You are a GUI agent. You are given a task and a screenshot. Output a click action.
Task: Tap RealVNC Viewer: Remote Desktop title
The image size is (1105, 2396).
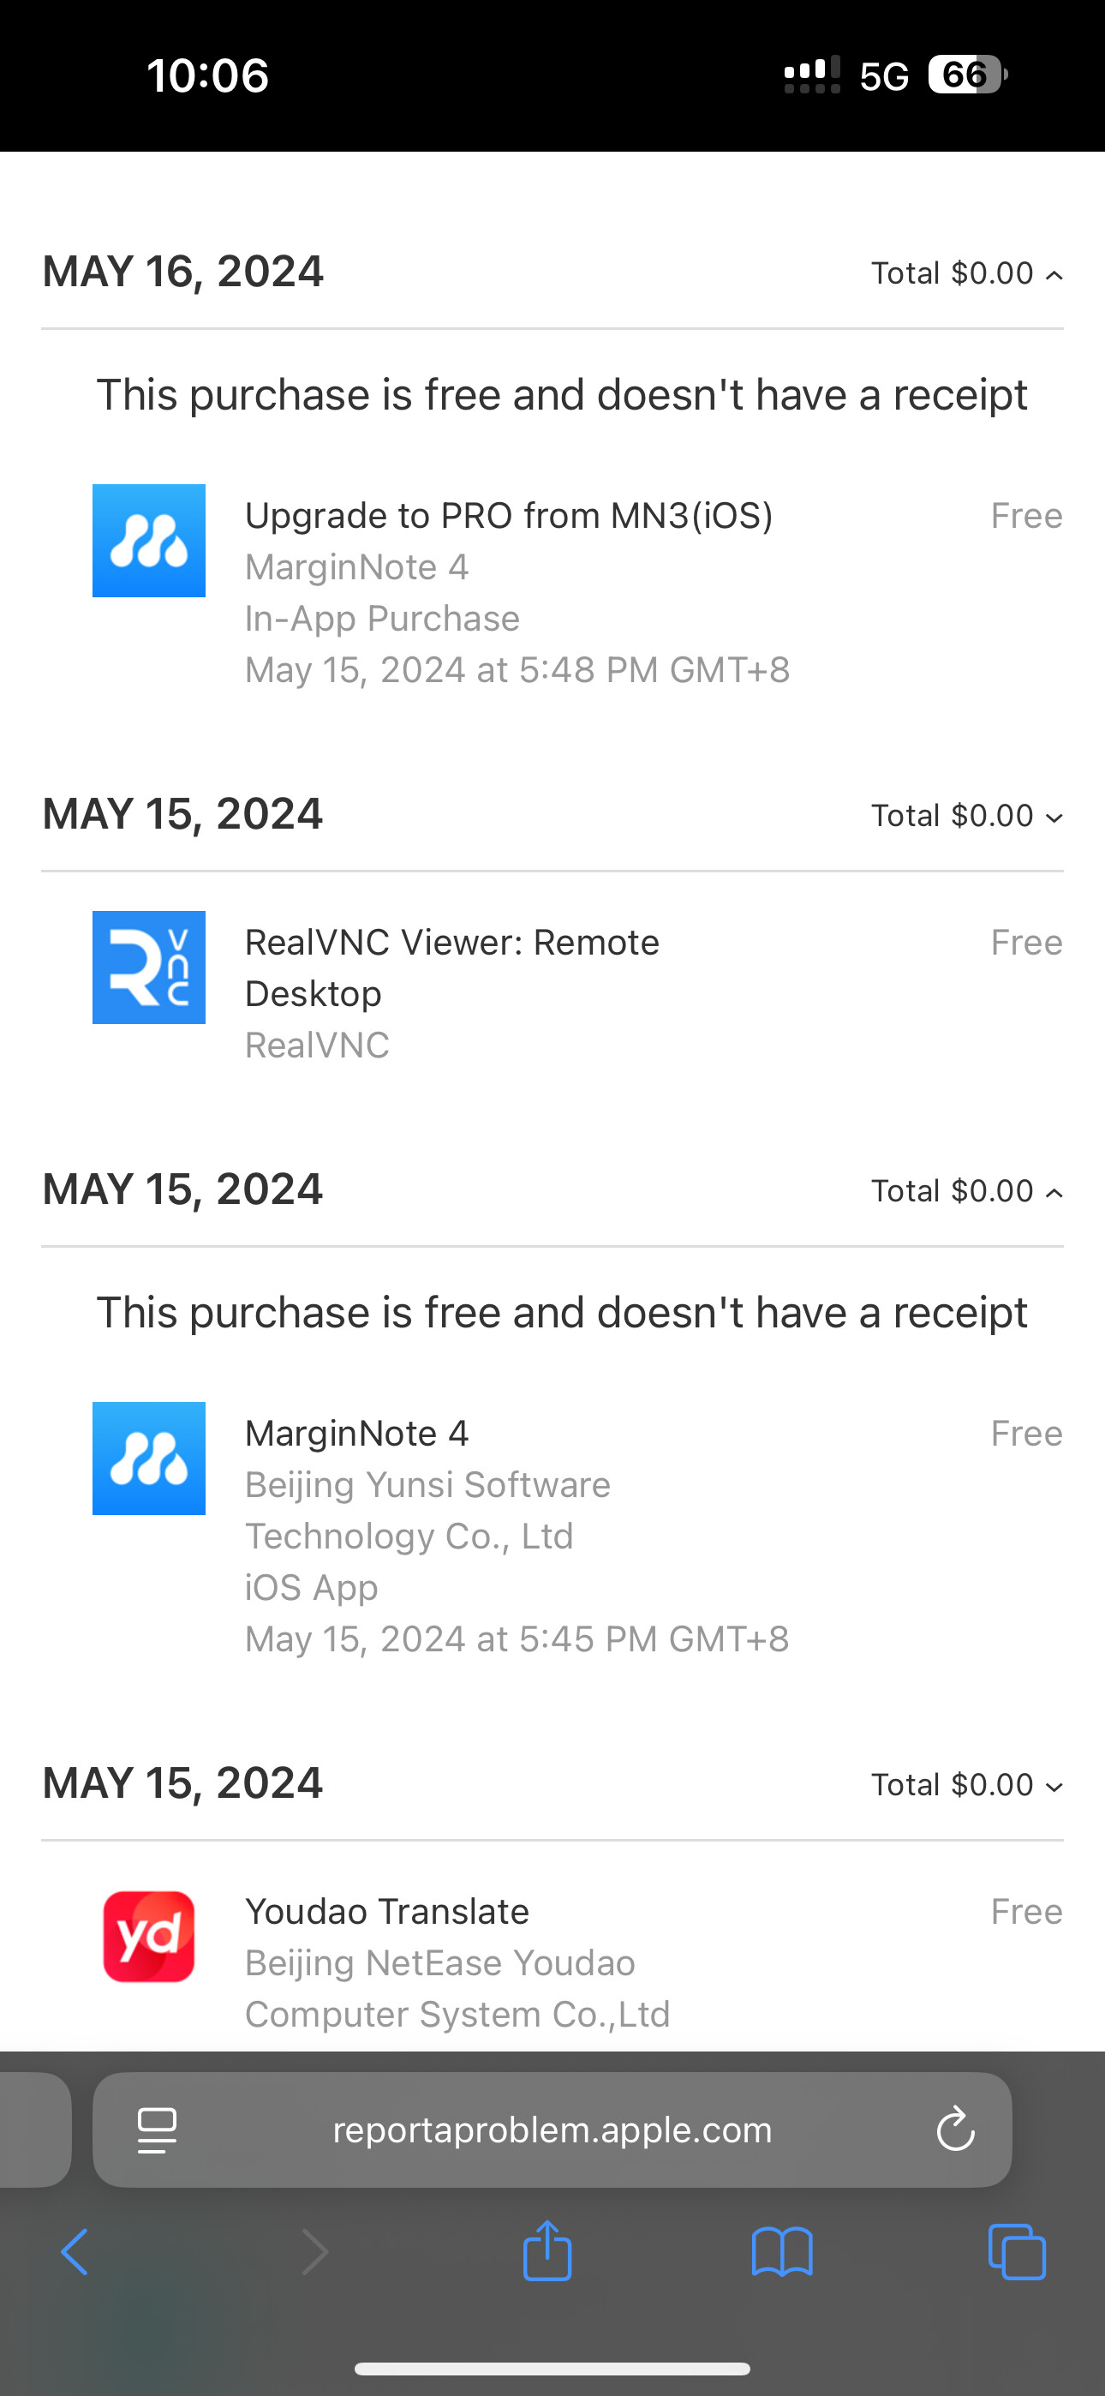pyautogui.click(x=452, y=967)
